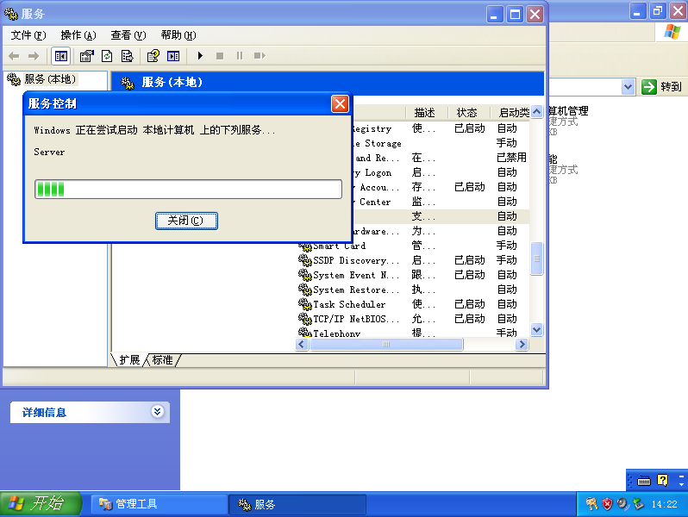This screenshot has height=517, width=688.
Task: Click the Back arrow in Services toolbar
Action: (14, 56)
